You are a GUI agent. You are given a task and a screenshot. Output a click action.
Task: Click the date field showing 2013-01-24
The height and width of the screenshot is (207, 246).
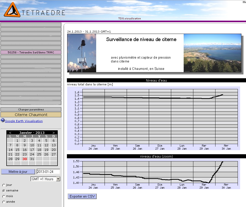click(x=48, y=172)
